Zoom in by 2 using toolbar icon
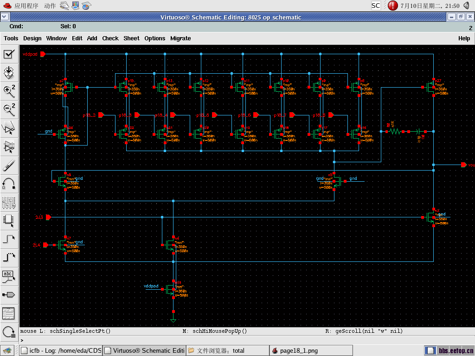The width and height of the screenshot is (475, 356). [x=9, y=90]
